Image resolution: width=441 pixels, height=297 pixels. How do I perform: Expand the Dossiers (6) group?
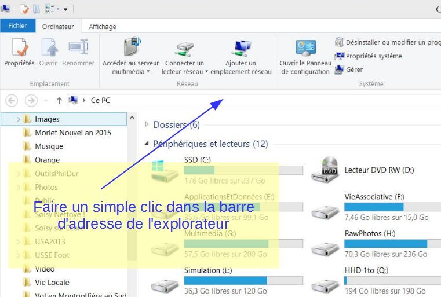click(x=147, y=124)
